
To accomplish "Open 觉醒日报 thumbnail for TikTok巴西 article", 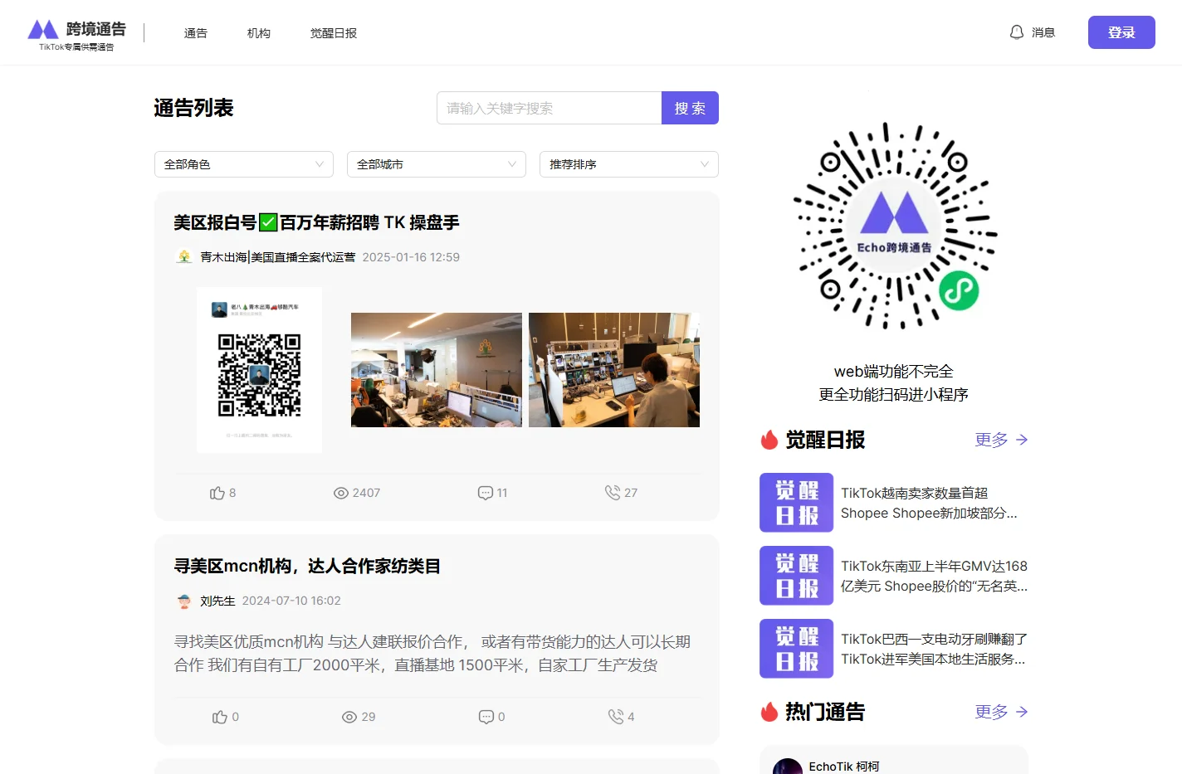I will (x=796, y=649).
